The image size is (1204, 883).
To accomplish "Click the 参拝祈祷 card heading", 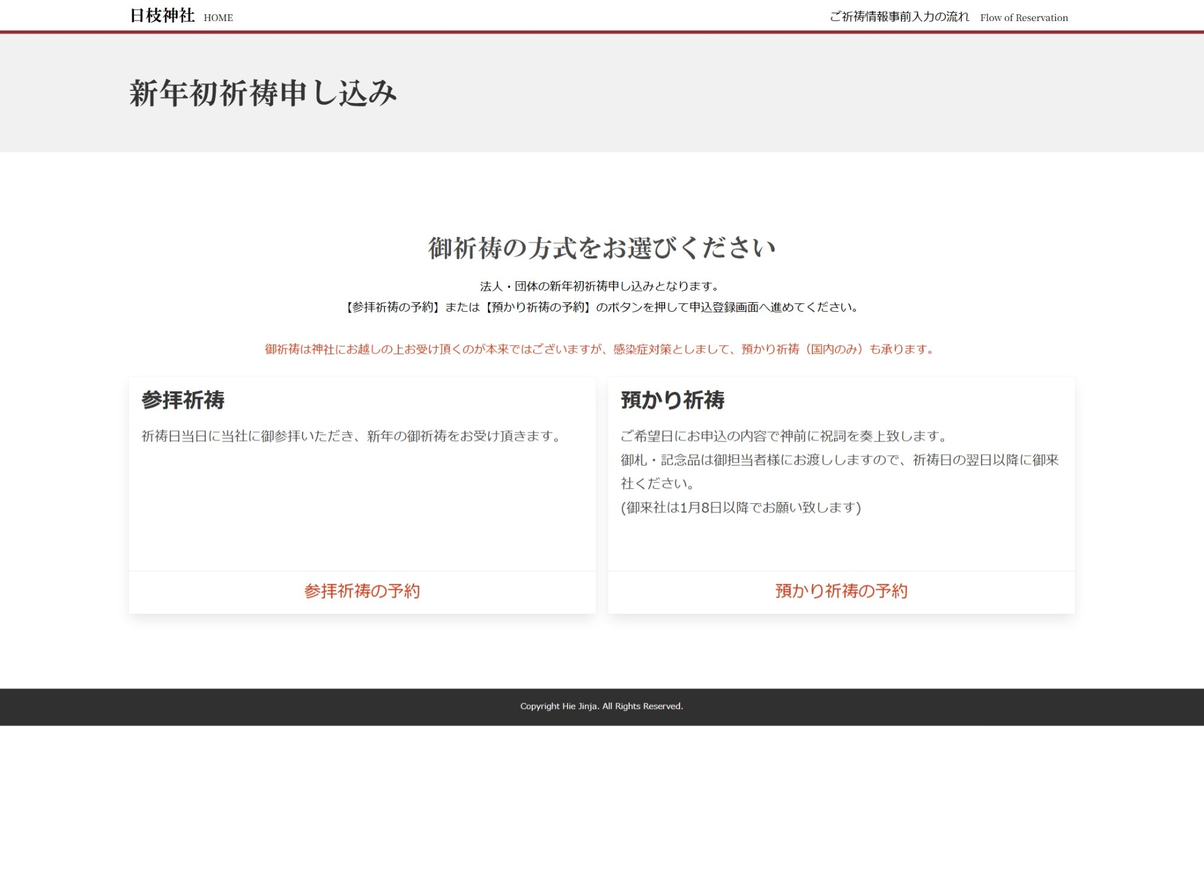I will point(183,400).
